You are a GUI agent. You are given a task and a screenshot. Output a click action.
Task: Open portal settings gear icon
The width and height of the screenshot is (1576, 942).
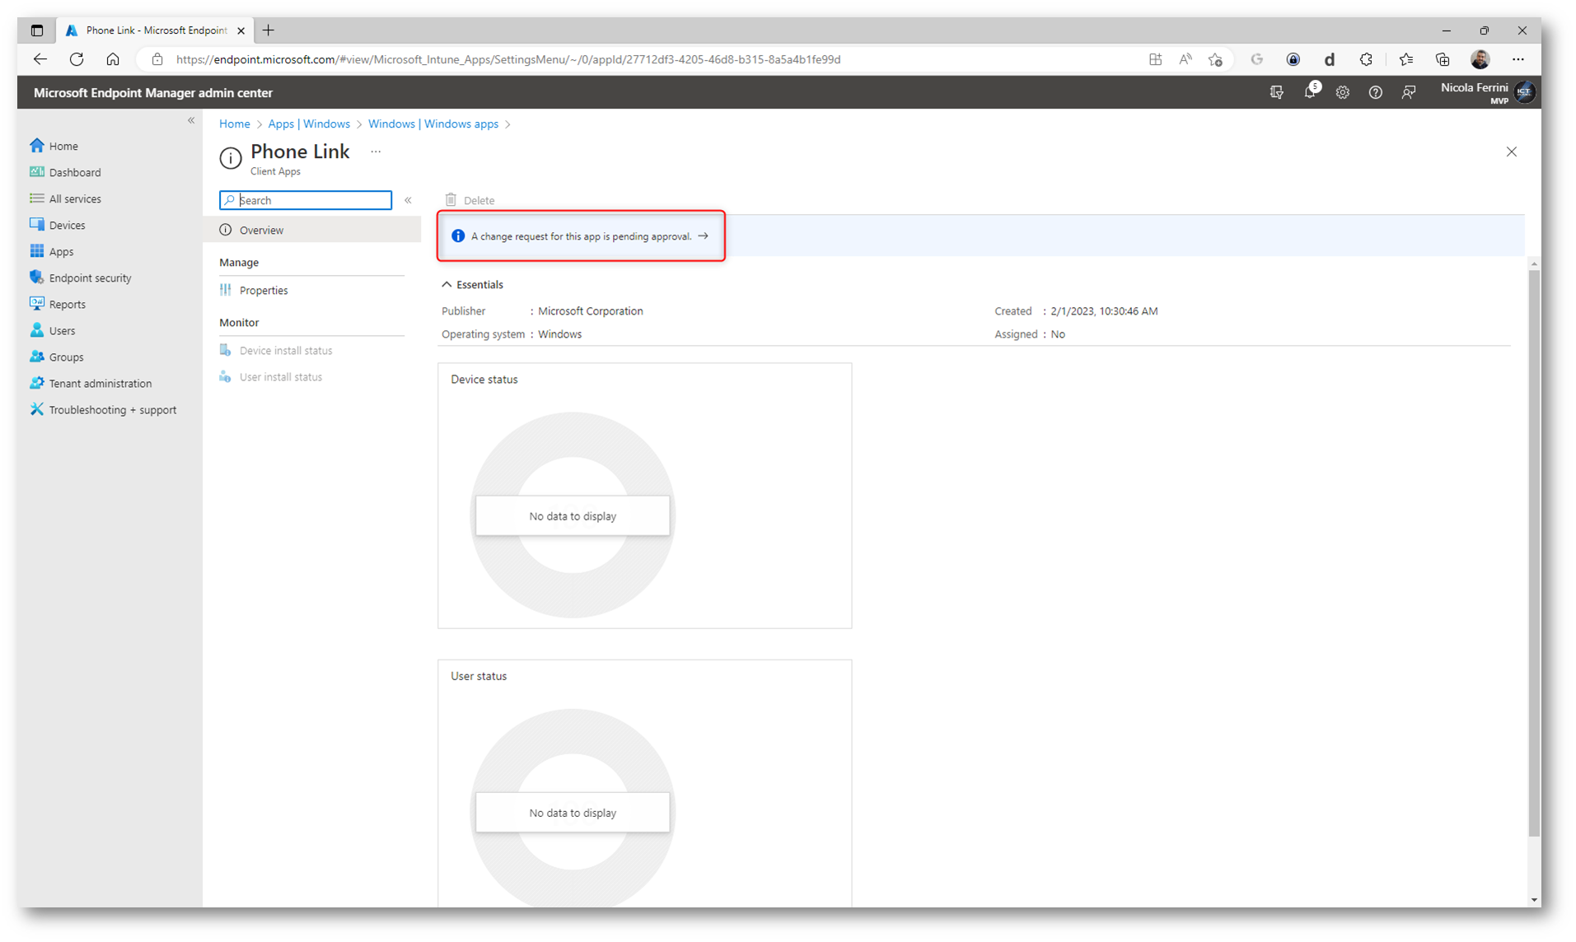point(1342,92)
